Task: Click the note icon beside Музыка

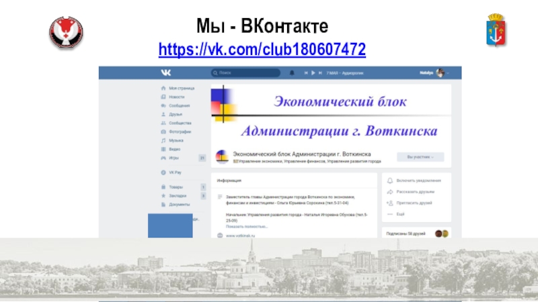Action: 163,140
